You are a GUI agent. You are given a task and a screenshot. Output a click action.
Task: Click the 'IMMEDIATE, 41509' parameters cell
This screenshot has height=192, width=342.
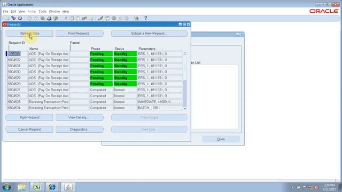click(x=160, y=102)
